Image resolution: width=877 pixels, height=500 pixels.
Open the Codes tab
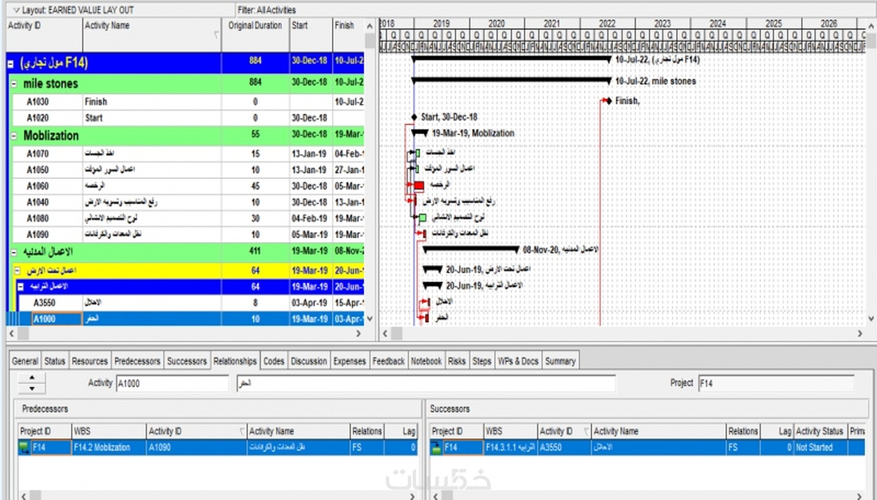tap(274, 361)
